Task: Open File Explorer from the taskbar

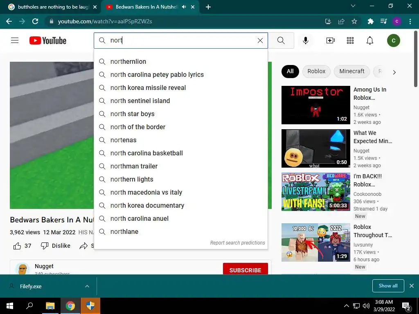Action: click(50, 306)
